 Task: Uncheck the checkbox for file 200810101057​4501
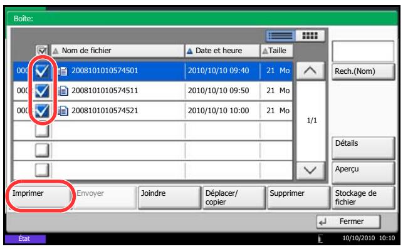coord(42,71)
